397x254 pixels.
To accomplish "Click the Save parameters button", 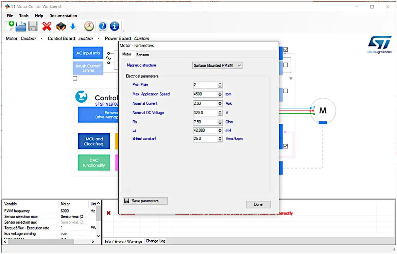I will pos(145,201).
